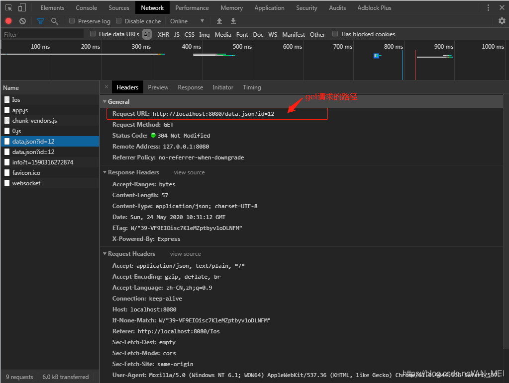Viewport: 509px width, 383px height.
Task: Open the Online throttling dropdown
Action: pos(187,21)
